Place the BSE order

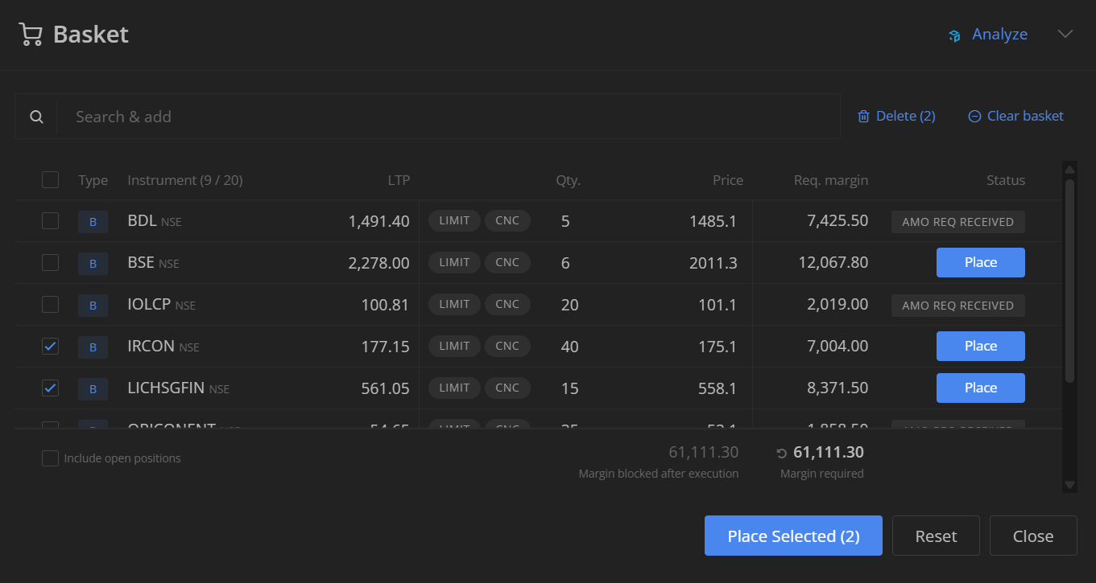coord(980,262)
